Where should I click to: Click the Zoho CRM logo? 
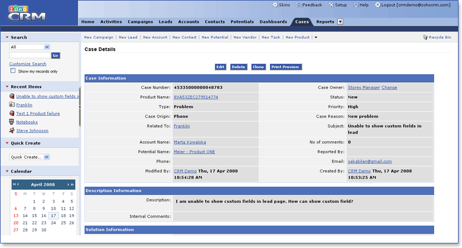(x=27, y=13)
